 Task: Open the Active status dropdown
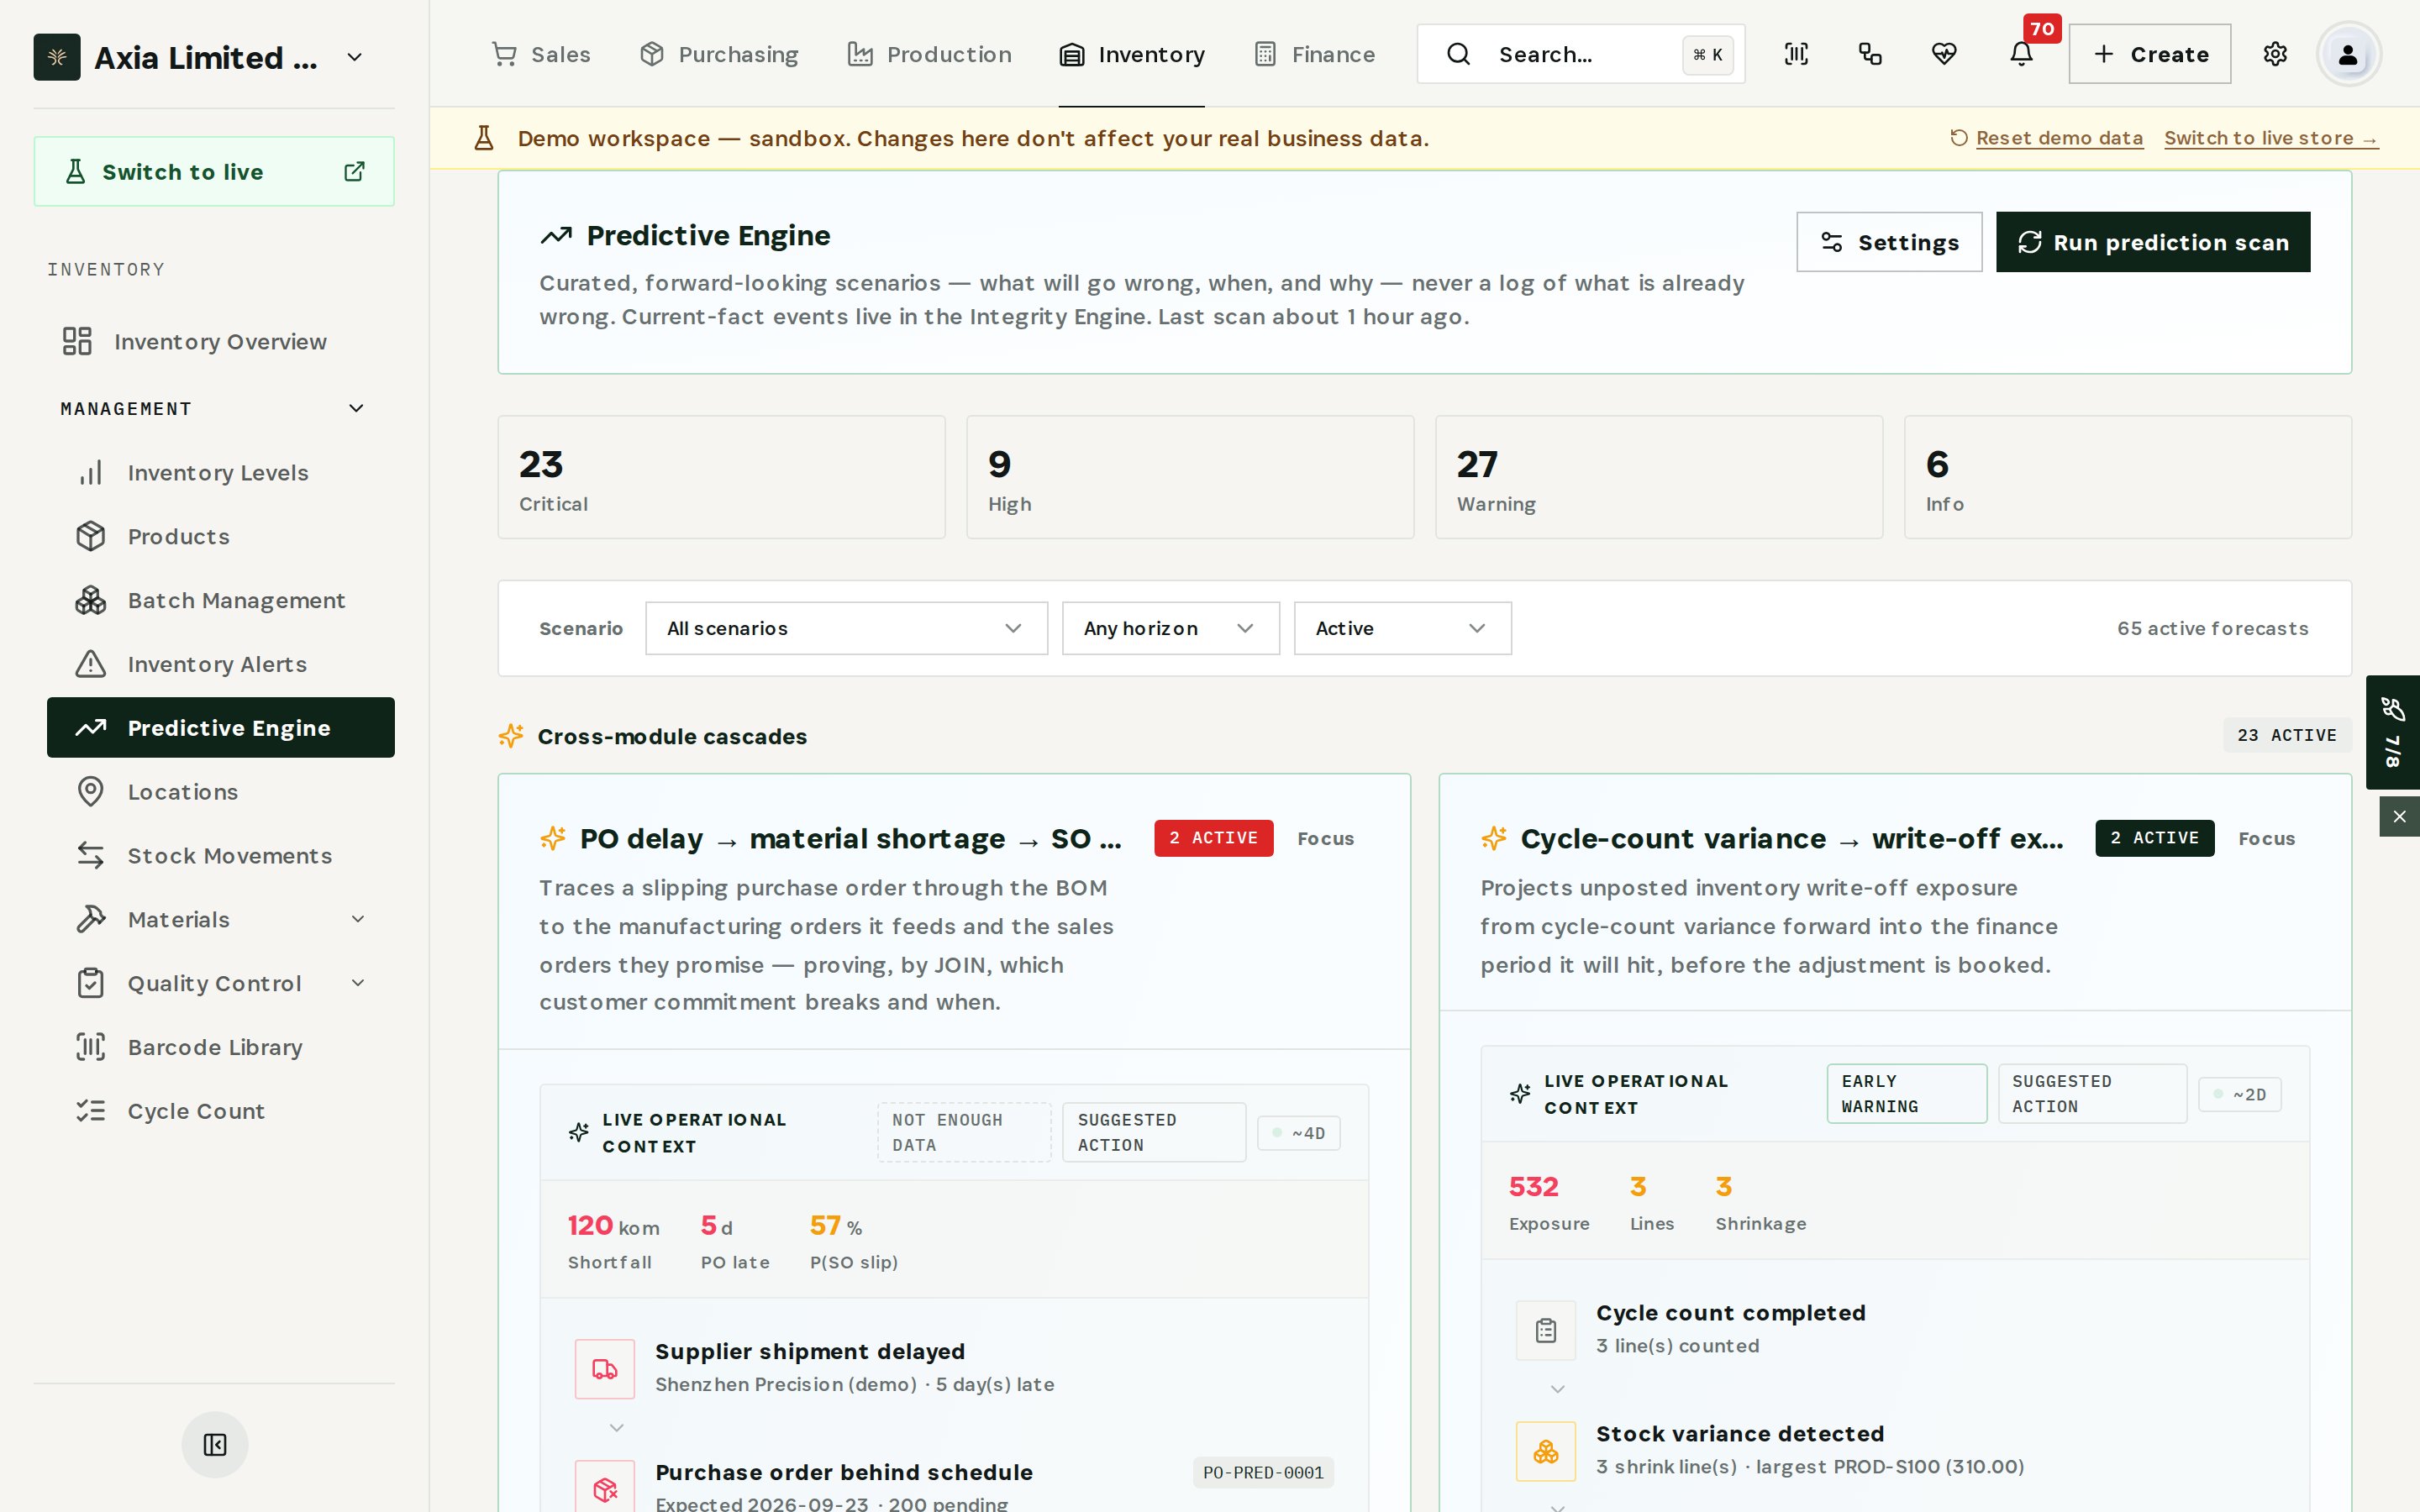coord(1402,628)
